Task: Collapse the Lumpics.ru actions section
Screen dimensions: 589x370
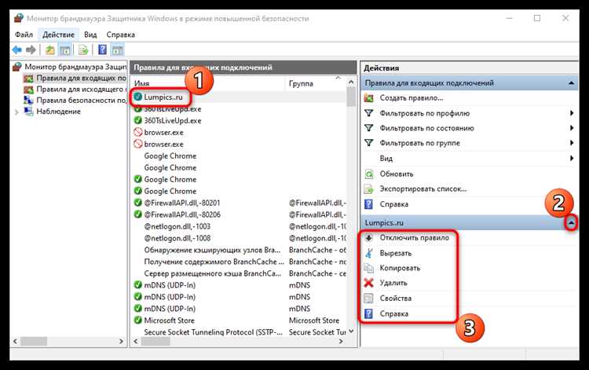Action: tap(572, 223)
